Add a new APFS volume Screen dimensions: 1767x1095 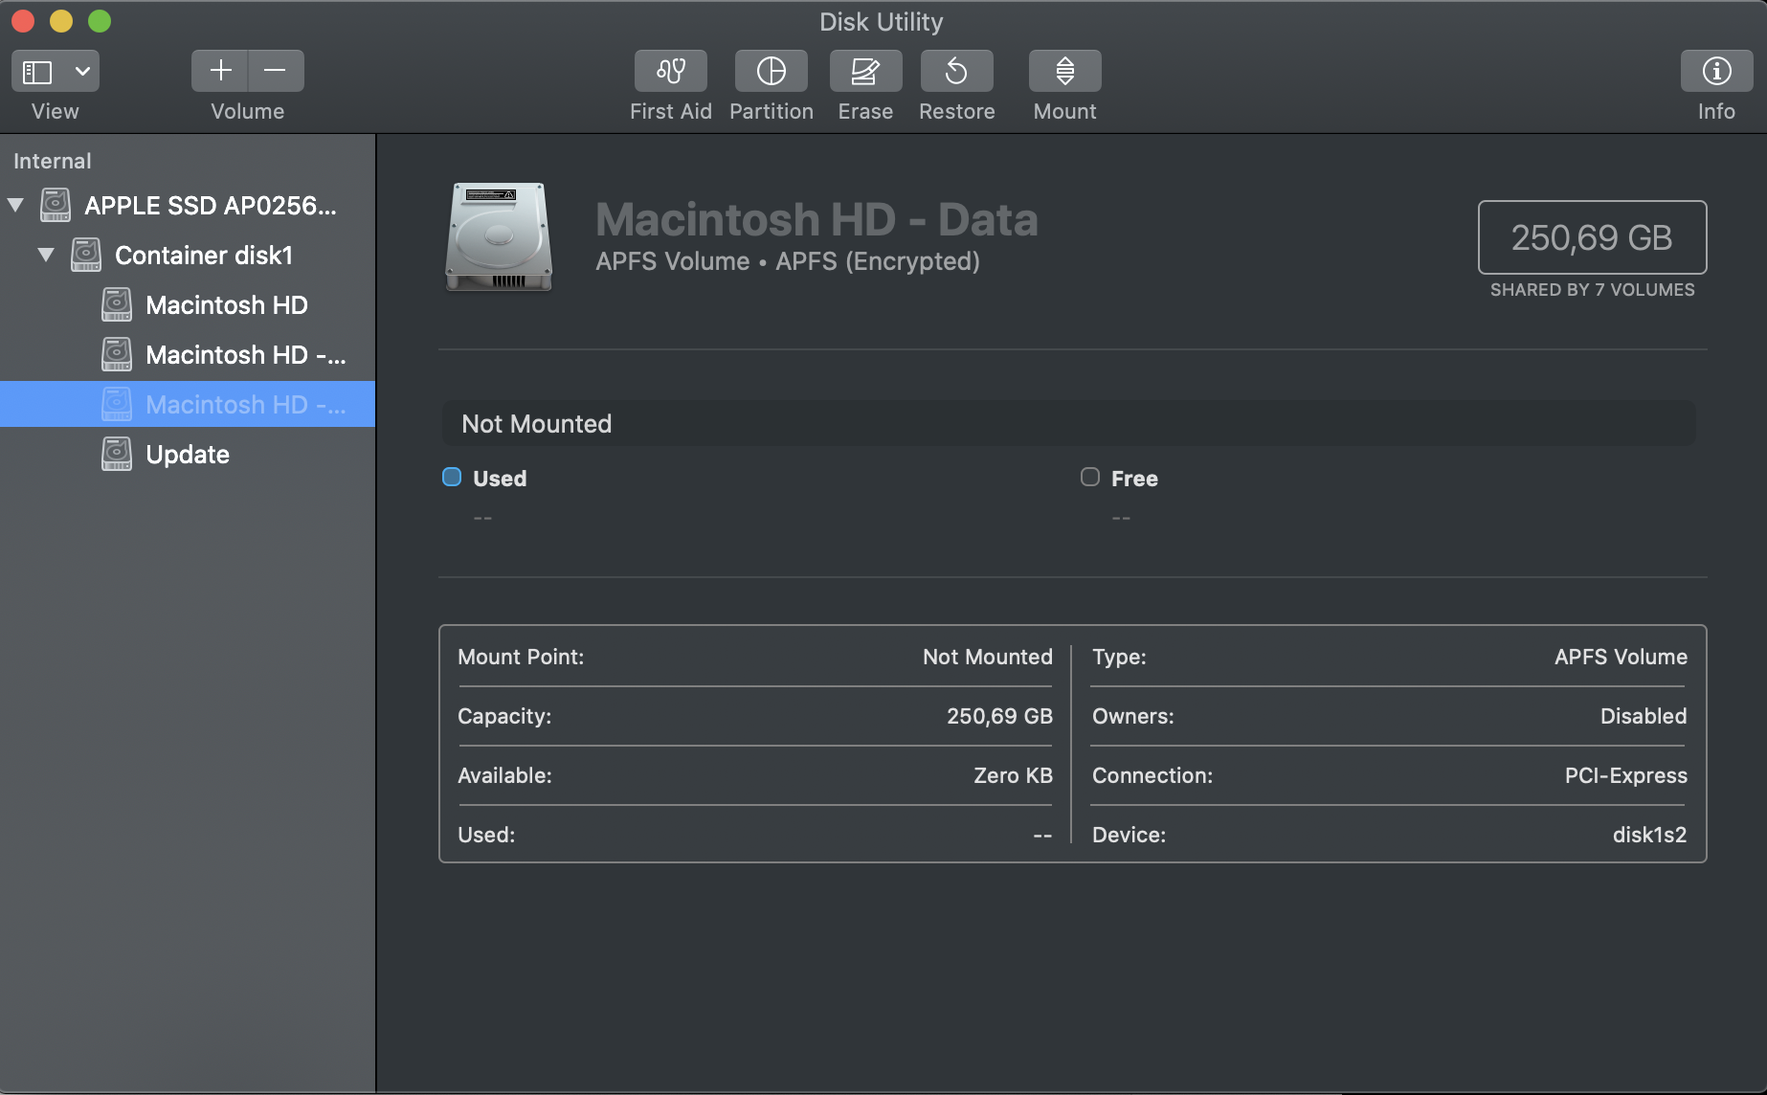(220, 71)
